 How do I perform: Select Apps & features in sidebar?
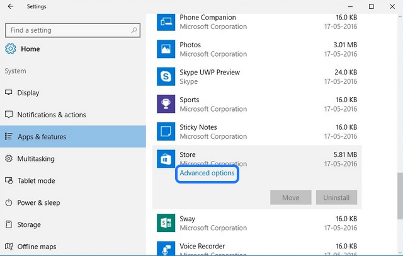pos(73,136)
